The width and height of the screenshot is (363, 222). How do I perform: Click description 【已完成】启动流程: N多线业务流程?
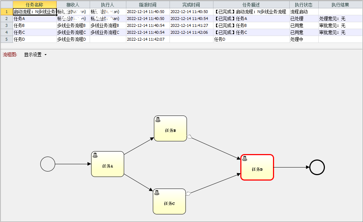pos(251,12)
